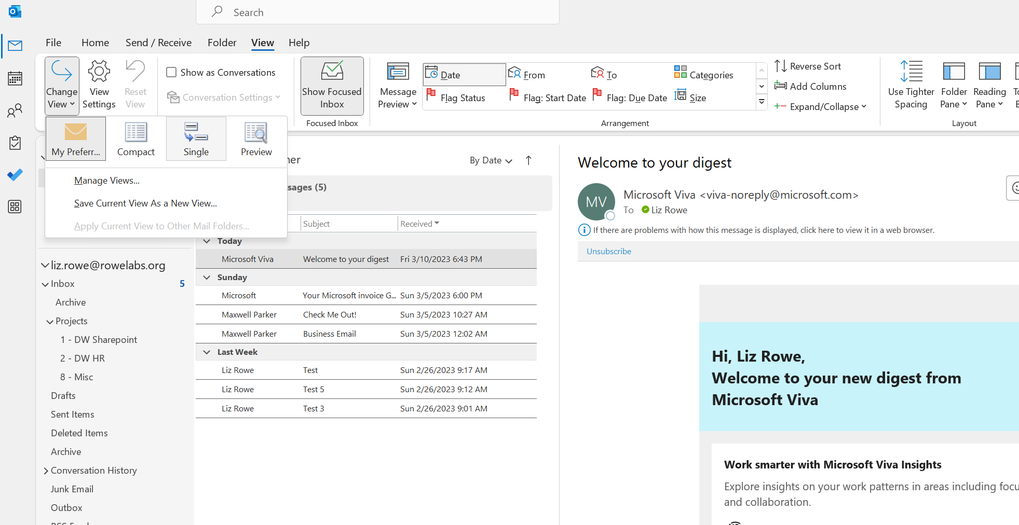Select the Deleted Items folder

point(79,433)
